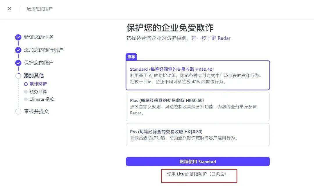Open the 添加您的银行账户 step
The width and height of the screenshot is (314, 187).
[x=44, y=50]
